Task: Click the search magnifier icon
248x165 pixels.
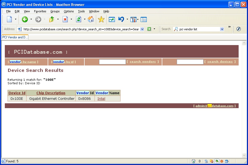Action: [x=176, y=29]
